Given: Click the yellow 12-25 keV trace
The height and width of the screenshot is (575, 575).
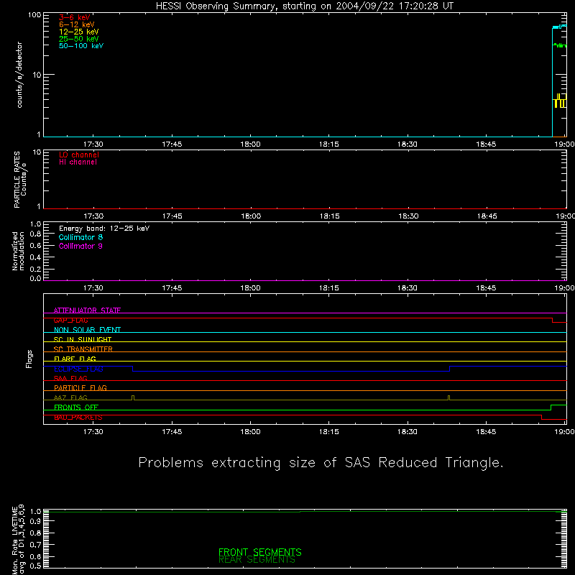Looking at the screenshot, I should [560, 101].
